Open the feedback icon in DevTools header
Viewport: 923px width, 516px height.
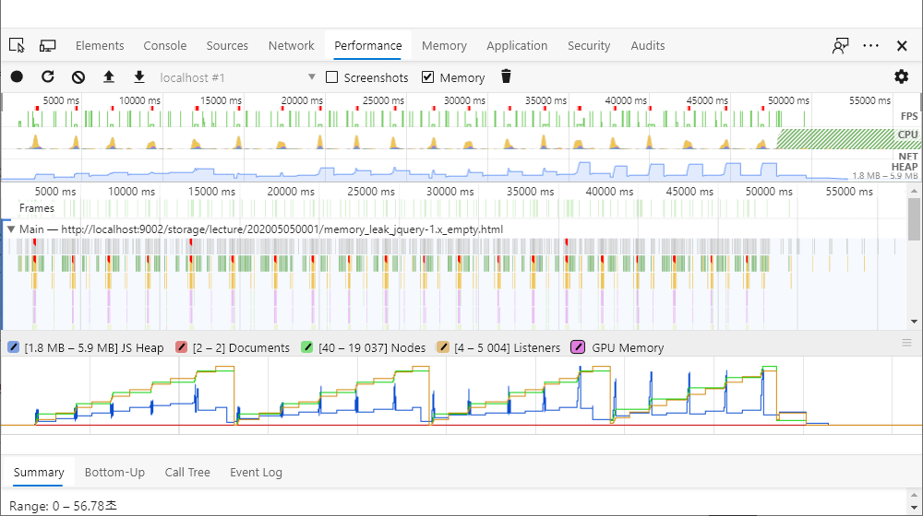pyautogui.click(x=841, y=45)
